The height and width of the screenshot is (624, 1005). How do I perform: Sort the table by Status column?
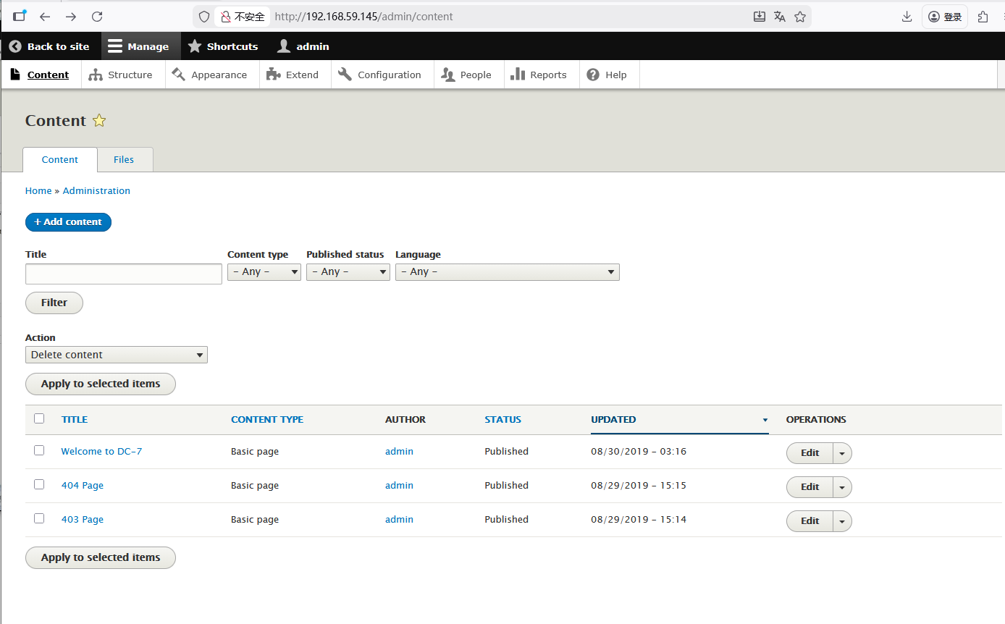click(503, 419)
